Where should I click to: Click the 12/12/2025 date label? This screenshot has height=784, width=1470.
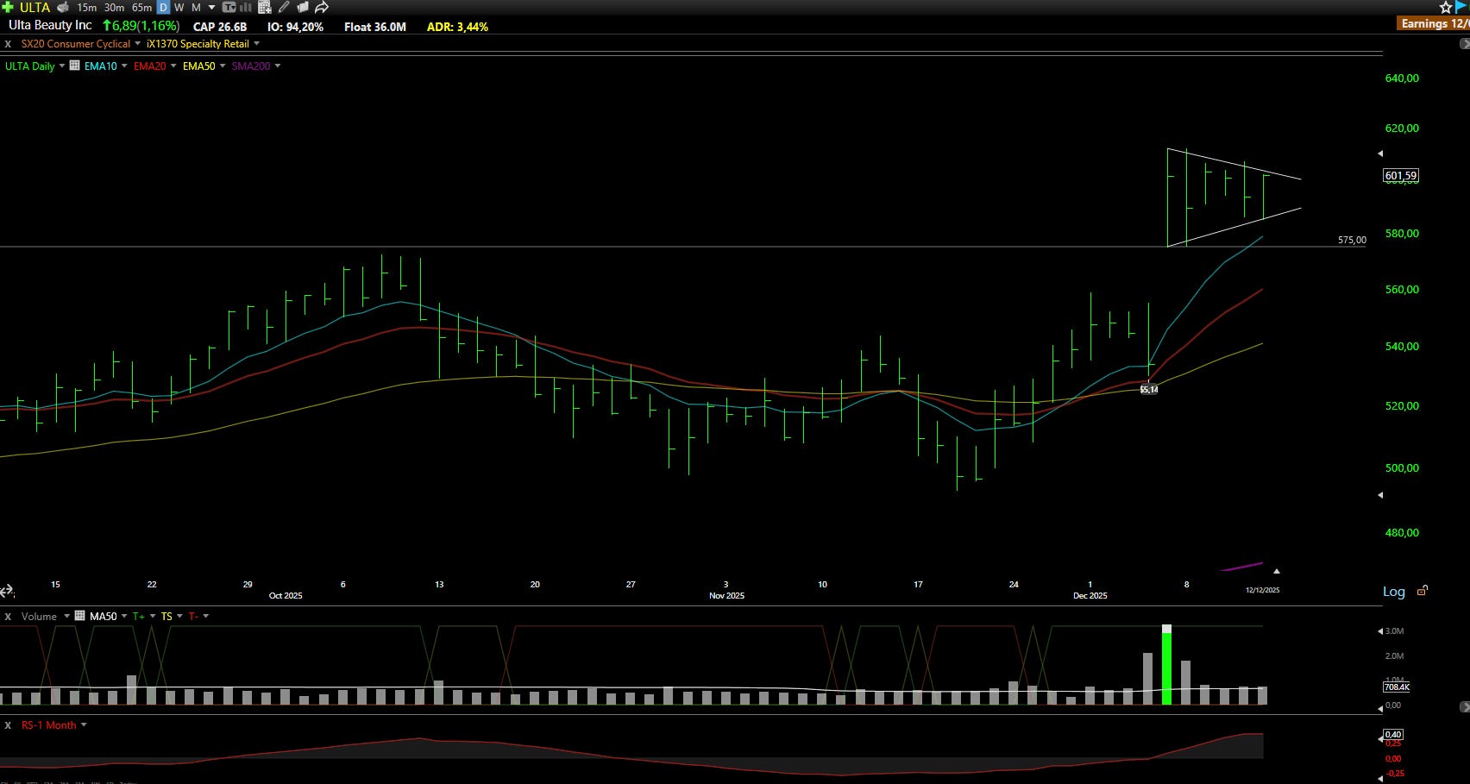[1262, 590]
